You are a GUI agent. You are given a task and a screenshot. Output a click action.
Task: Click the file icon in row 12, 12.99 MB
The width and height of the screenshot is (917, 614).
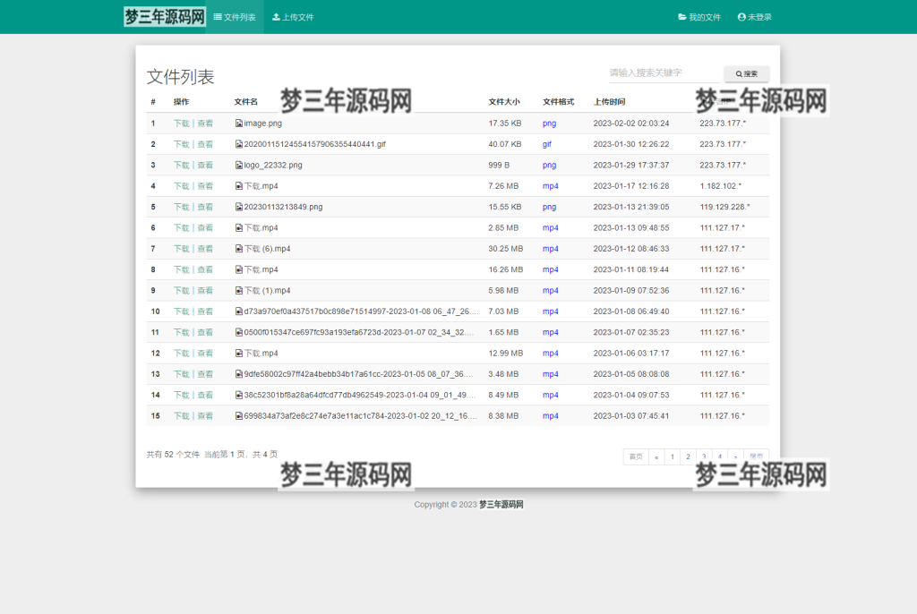click(x=238, y=354)
